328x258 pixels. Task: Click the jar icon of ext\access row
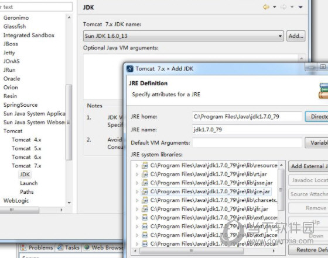[145, 218]
